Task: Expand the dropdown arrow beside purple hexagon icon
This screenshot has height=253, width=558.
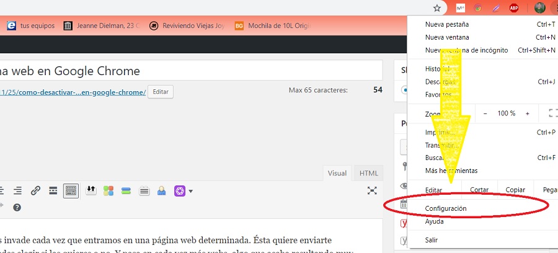Action: (x=191, y=191)
